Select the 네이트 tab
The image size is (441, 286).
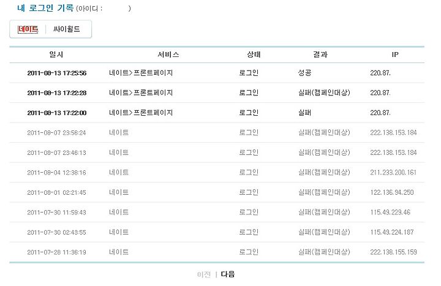[28, 29]
